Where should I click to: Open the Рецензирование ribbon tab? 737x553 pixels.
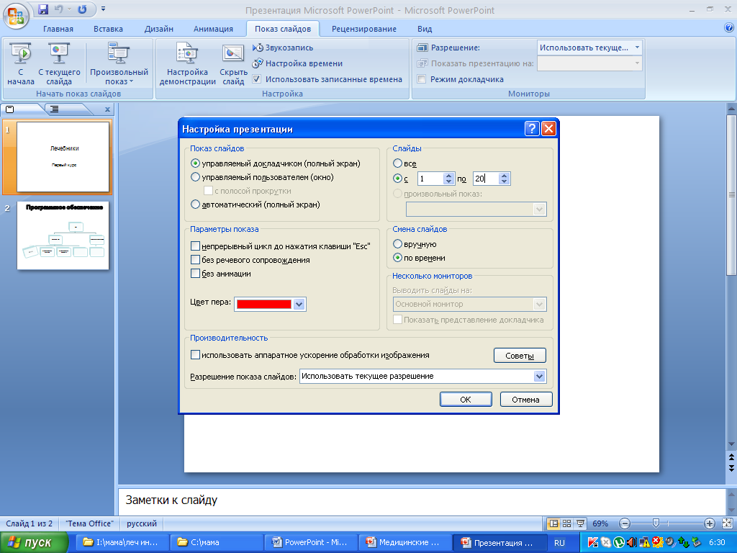[363, 29]
